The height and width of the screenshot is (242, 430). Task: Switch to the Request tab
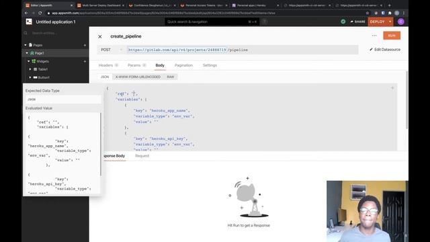click(142, 156)
